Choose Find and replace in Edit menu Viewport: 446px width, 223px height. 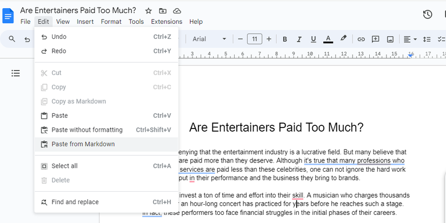75,202
